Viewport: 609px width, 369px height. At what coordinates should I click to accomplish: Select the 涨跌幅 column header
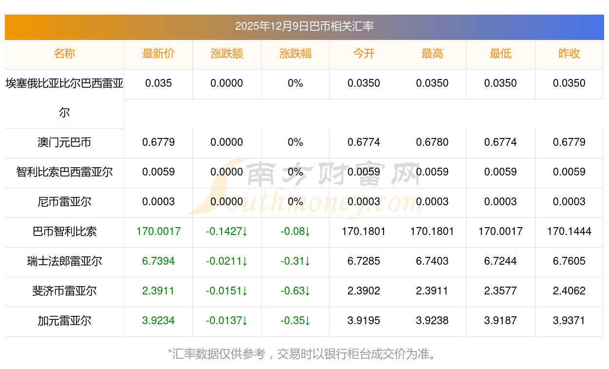[295, 54]
